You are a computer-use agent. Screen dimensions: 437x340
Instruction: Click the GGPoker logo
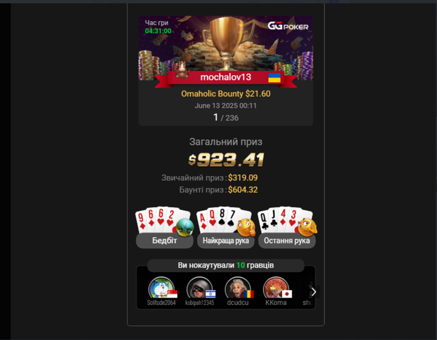(288, 26)
